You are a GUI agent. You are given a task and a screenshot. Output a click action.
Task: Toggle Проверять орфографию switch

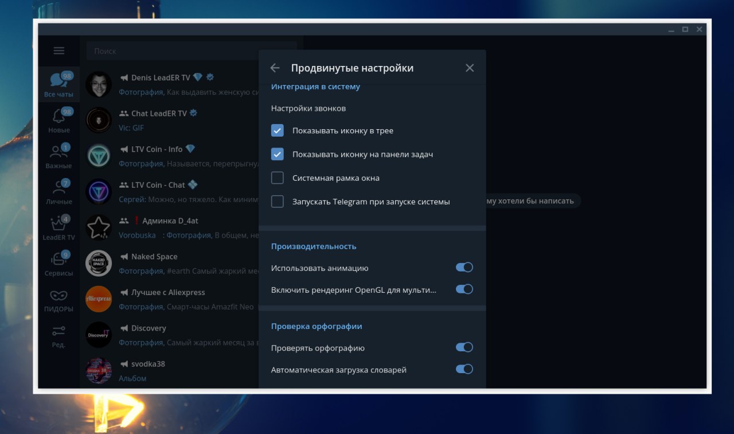pos(464,347)
